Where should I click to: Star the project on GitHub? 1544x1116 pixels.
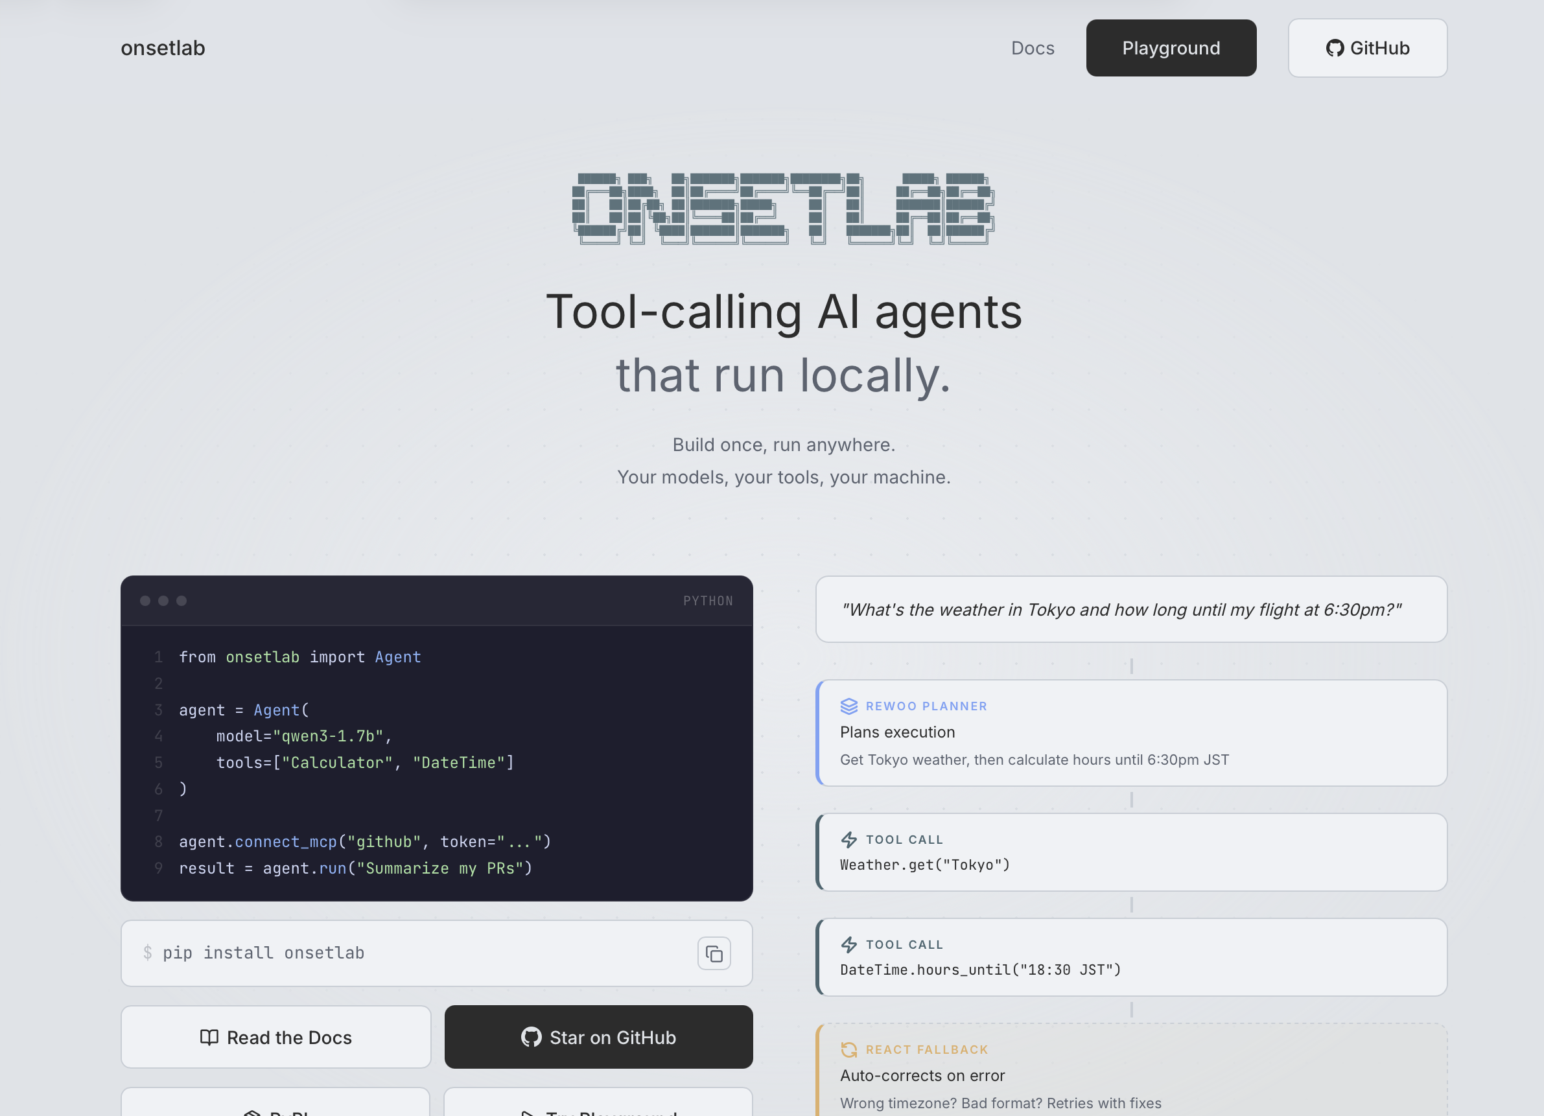[x=598, y=1037]
